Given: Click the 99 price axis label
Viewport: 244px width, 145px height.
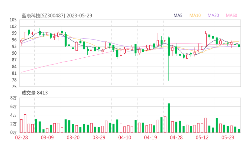Looking at the screenshot, I should click(14, 33).
